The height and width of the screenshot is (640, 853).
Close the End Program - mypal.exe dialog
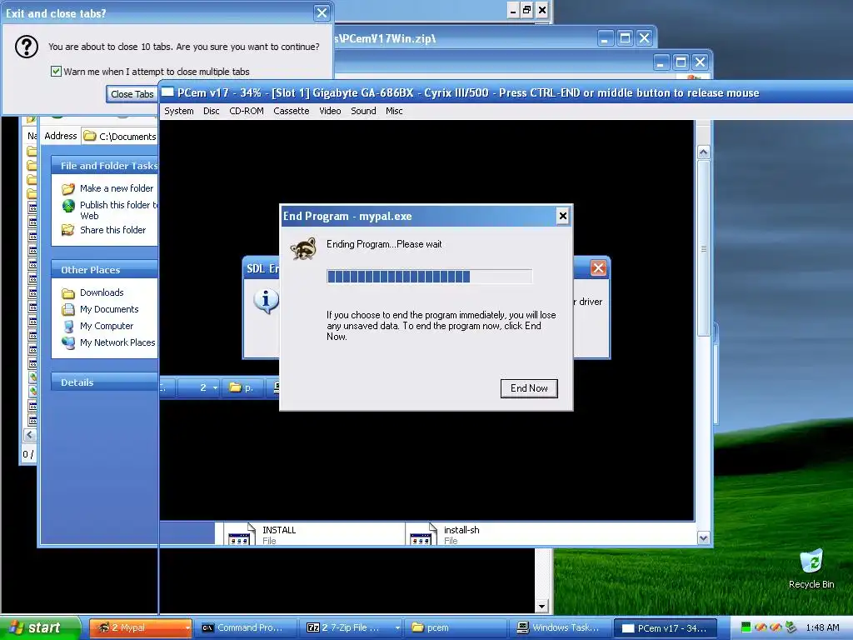pyautogui.click(x=563, y=216)
